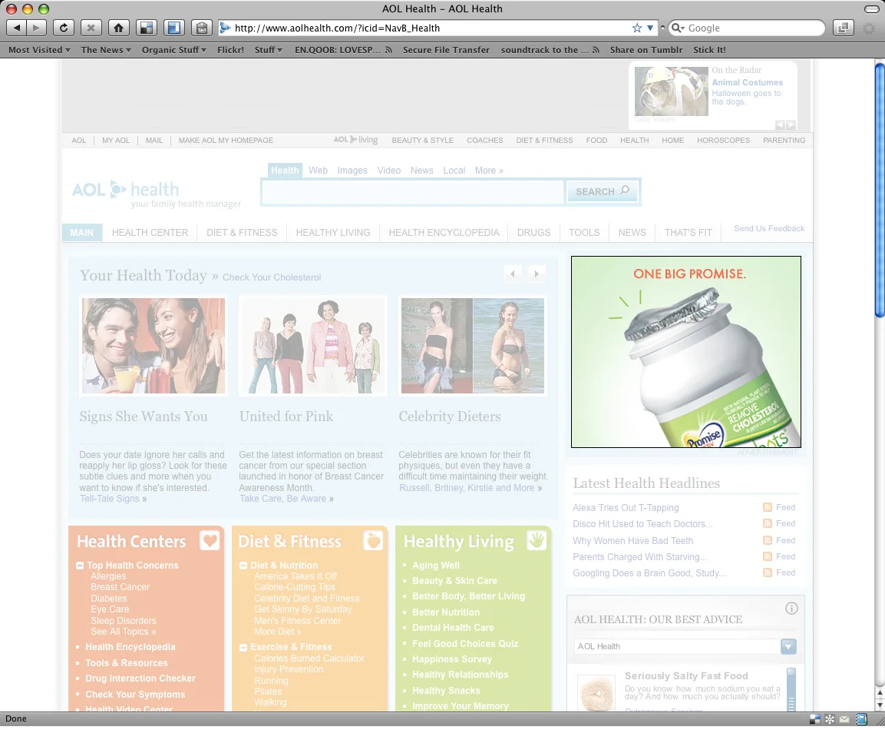Open the Drug Interaction Checker link

click(x=140, y=678)
